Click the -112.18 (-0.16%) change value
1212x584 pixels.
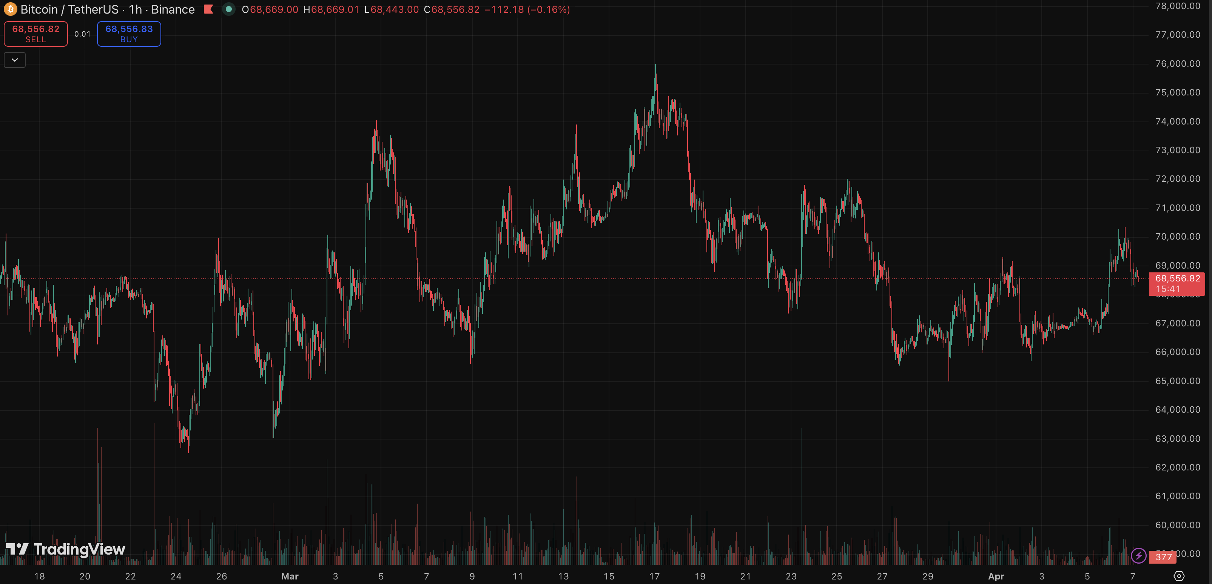[x=527, y=9]
